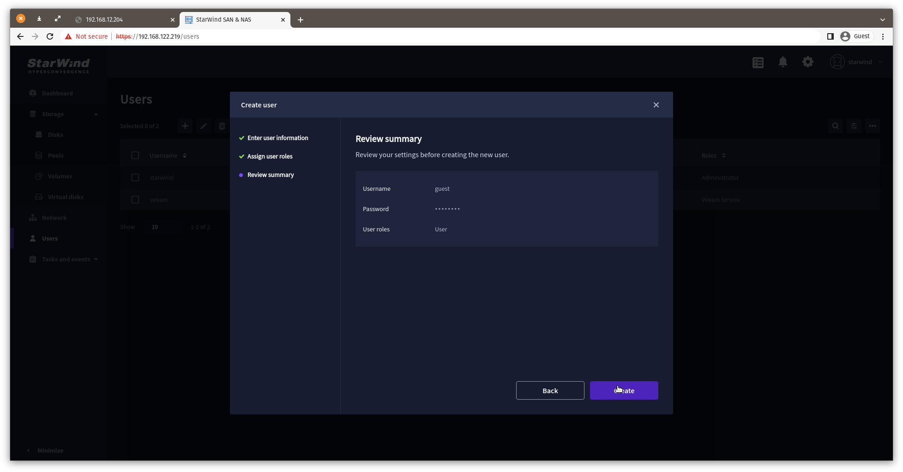The width and height of the screenshot is (903, 472).
Task: Check the veeam user row checkbox
Action: click(135, 200)
